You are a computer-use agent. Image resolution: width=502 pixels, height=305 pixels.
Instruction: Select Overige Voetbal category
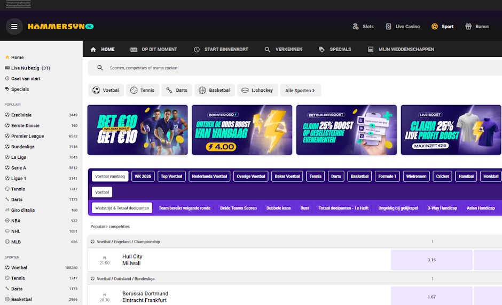click(250, 176)
